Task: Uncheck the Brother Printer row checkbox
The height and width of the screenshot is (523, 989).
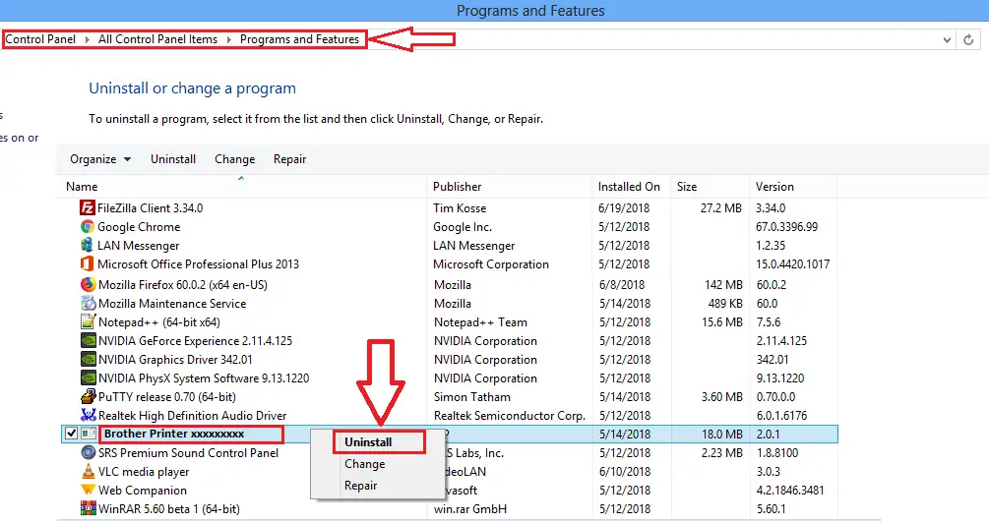Action: [x=71, y=434]
